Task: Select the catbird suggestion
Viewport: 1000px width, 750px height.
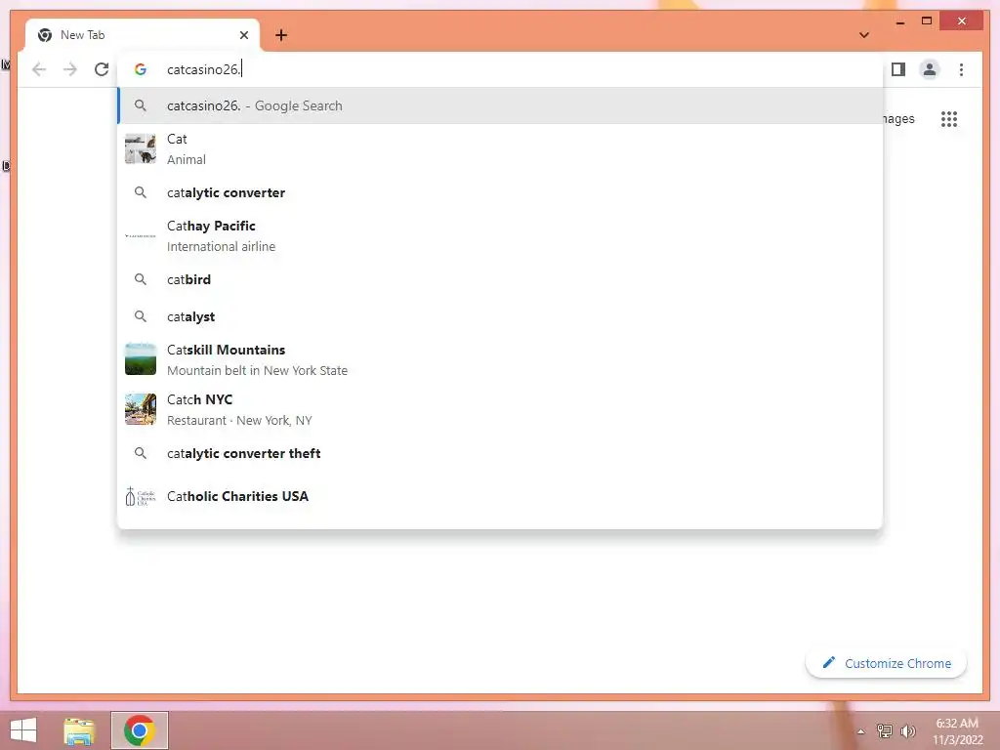Action: [500, 279]
